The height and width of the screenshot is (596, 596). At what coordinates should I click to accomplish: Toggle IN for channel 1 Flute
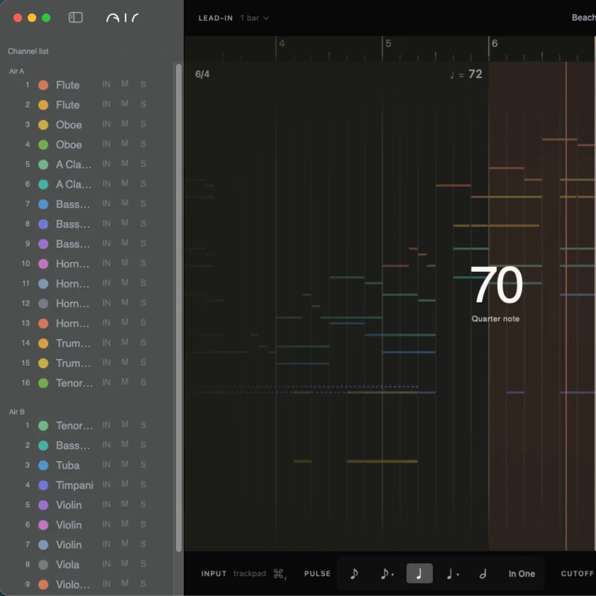pos(107,84)
